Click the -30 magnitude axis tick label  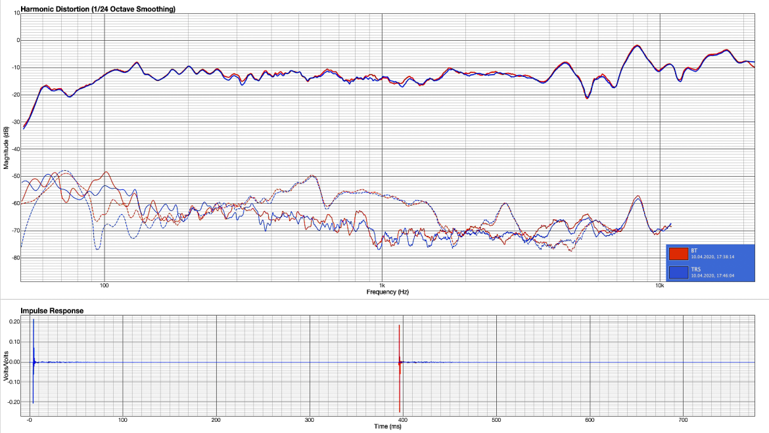tap(14, 122)
